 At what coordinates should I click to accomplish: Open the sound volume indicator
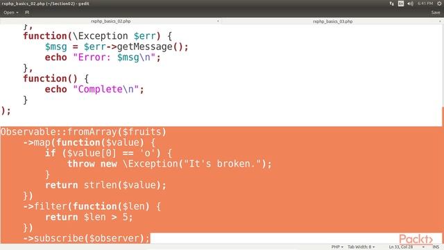(x=410, y=3)
